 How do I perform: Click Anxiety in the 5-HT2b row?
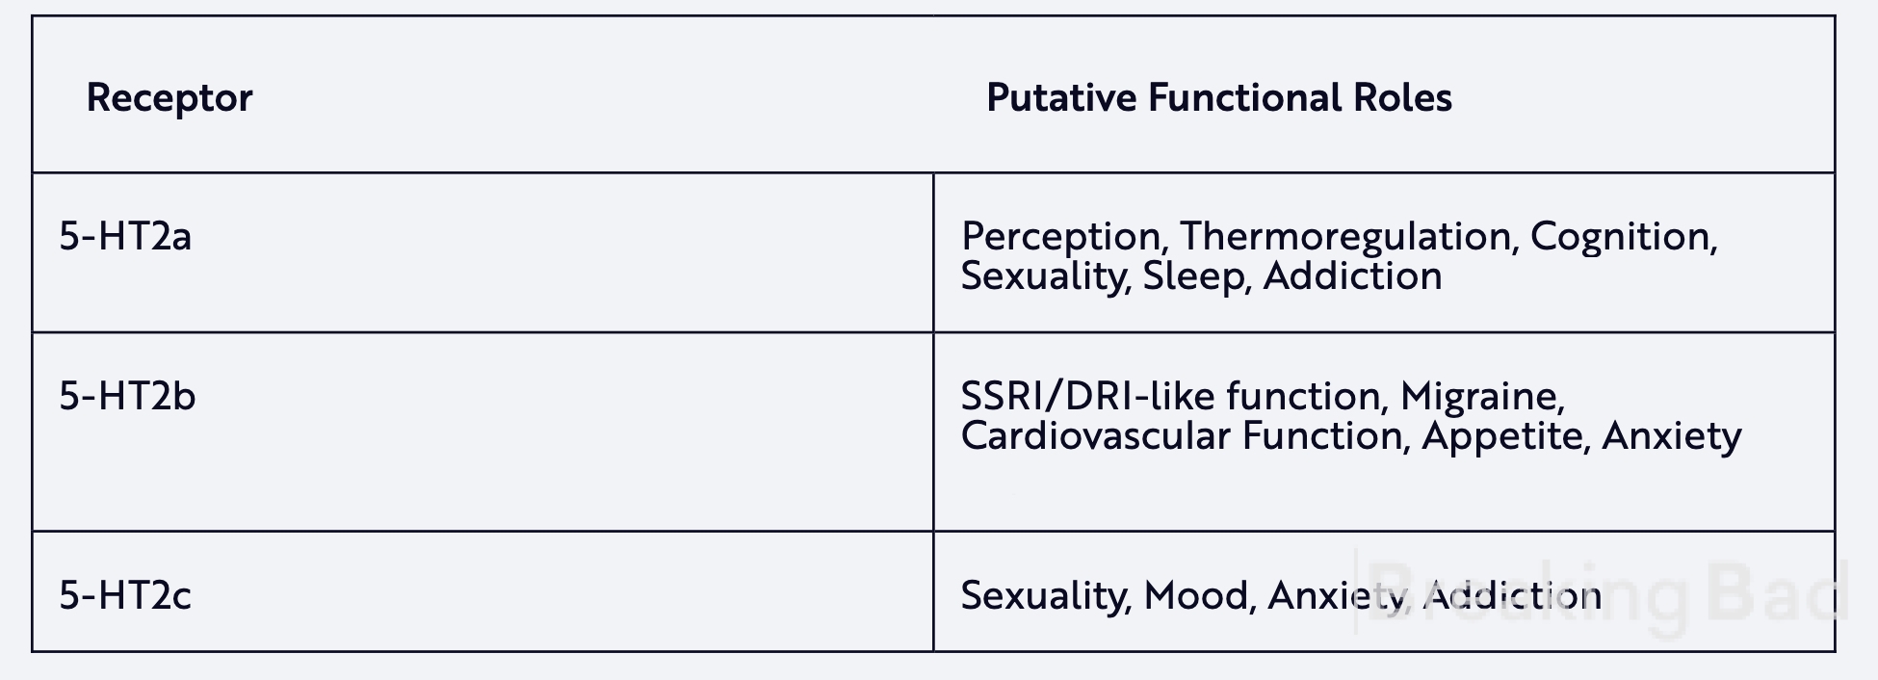coord(1672,436)
